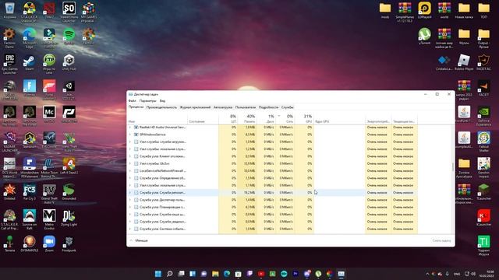Open the Dota 2 desktop shortcut

click(x=49, y=10)
